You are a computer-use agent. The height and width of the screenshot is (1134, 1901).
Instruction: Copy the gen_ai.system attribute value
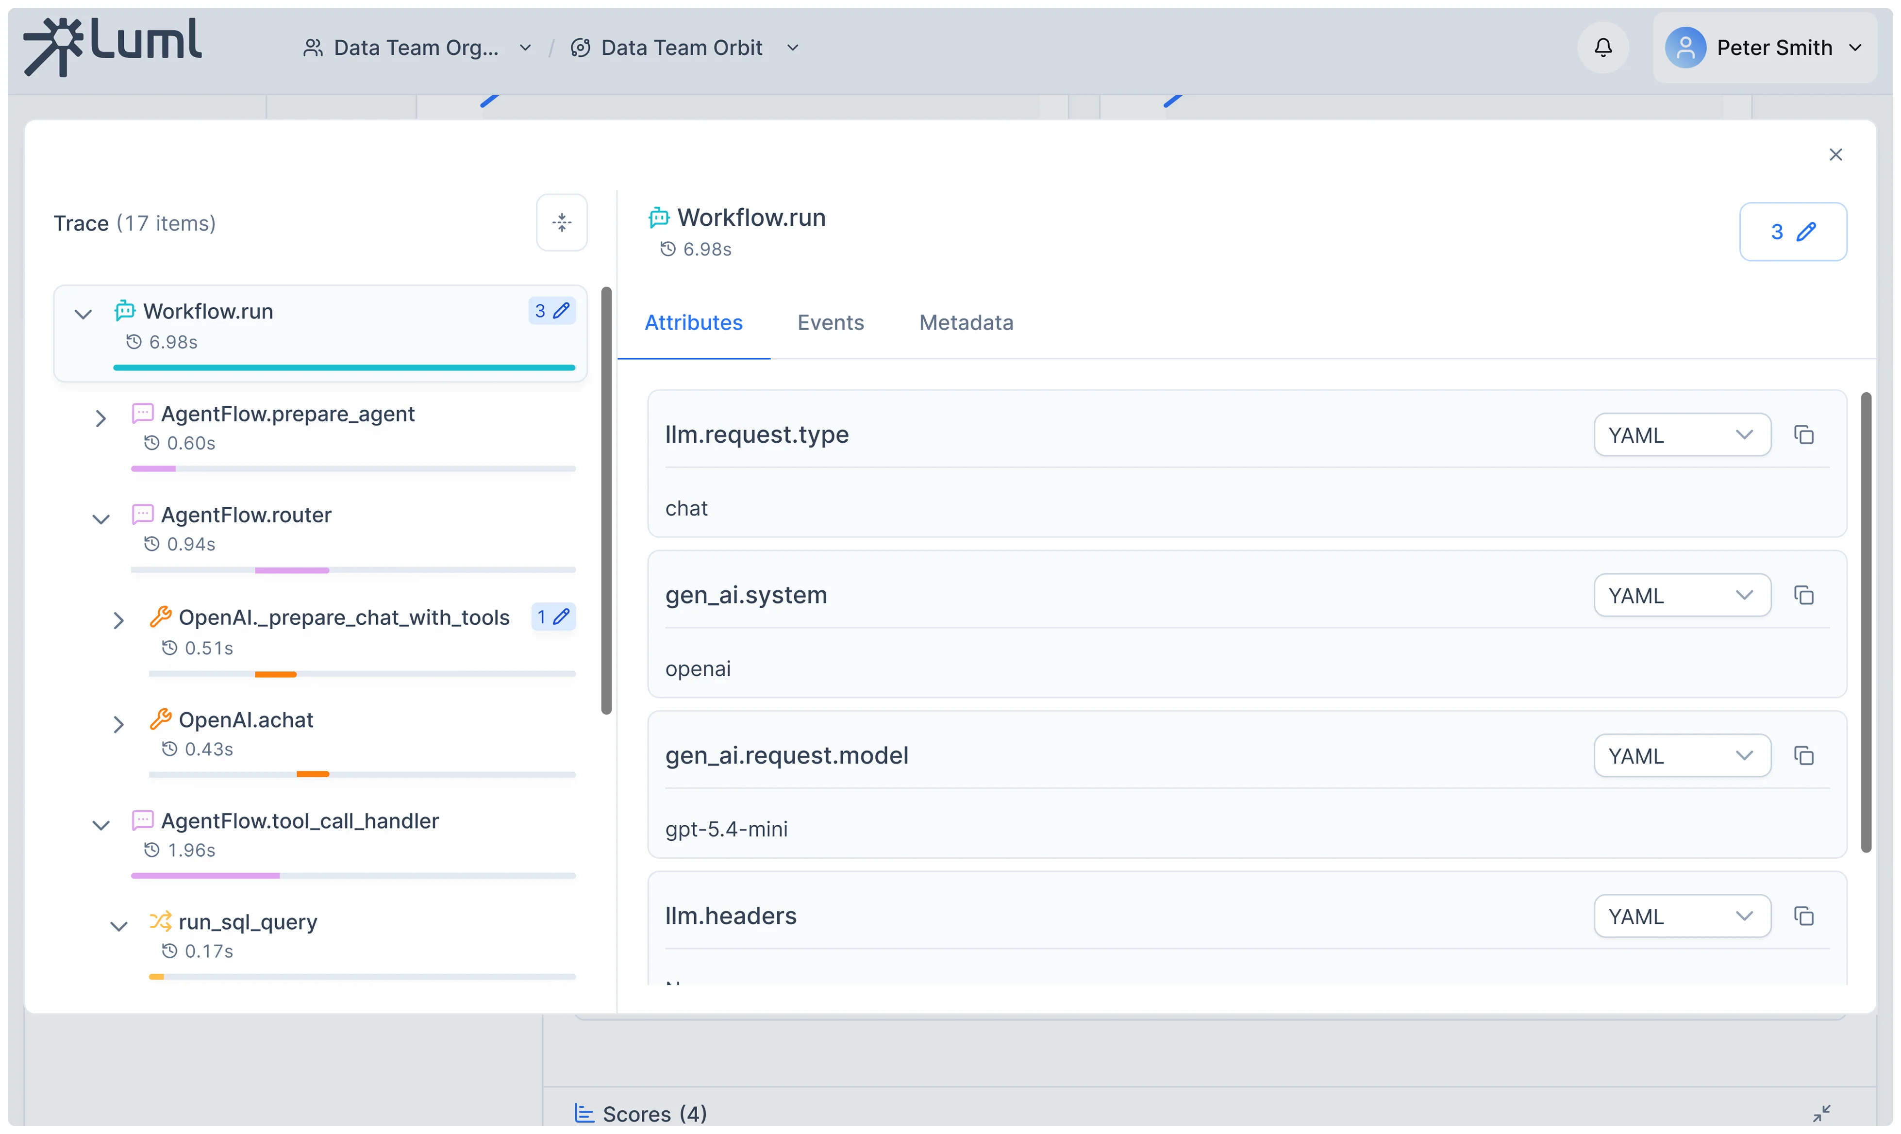pyautogui.click(x=1803, y=595)
